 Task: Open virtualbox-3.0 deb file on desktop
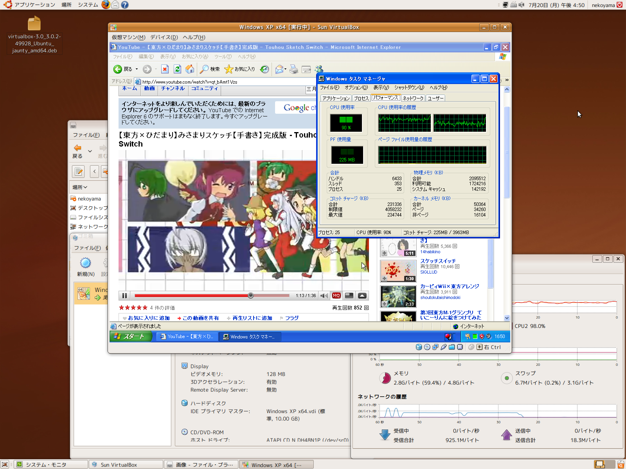coord(34,34)
